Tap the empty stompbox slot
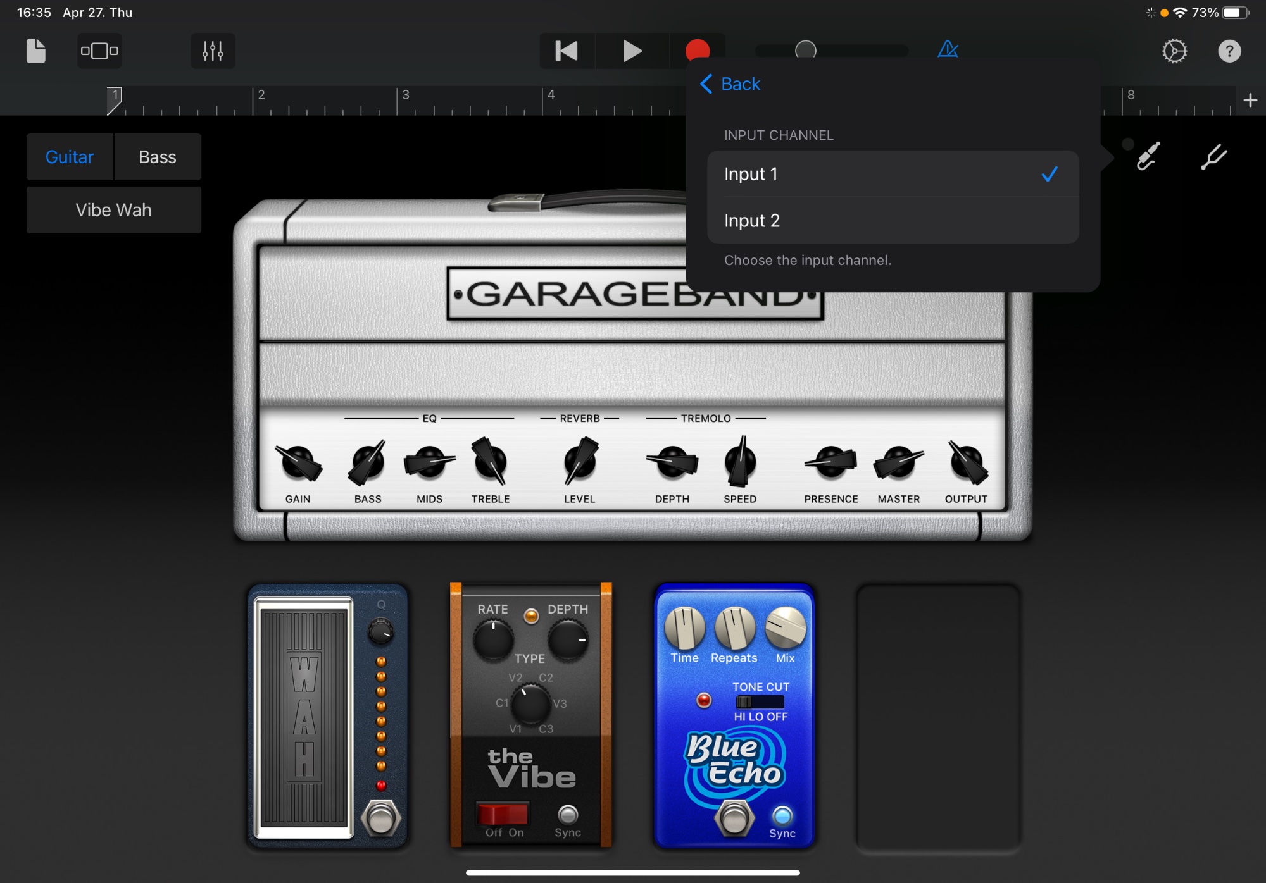This screenshot has width=1266, height=883. pos(938,717)
